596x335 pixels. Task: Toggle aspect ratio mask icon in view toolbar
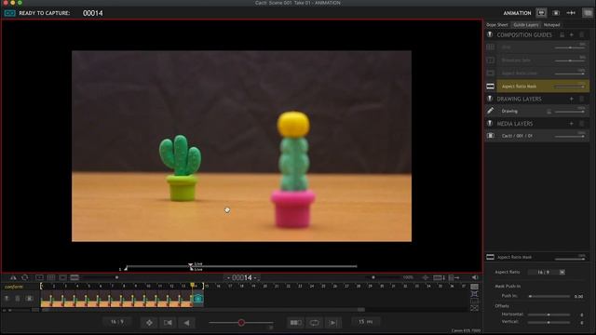[74, 277]
